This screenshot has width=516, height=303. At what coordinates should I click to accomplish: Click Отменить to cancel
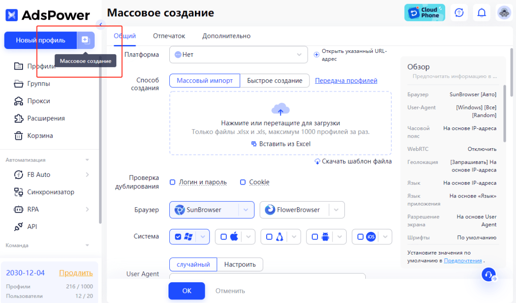coord(230,291)
